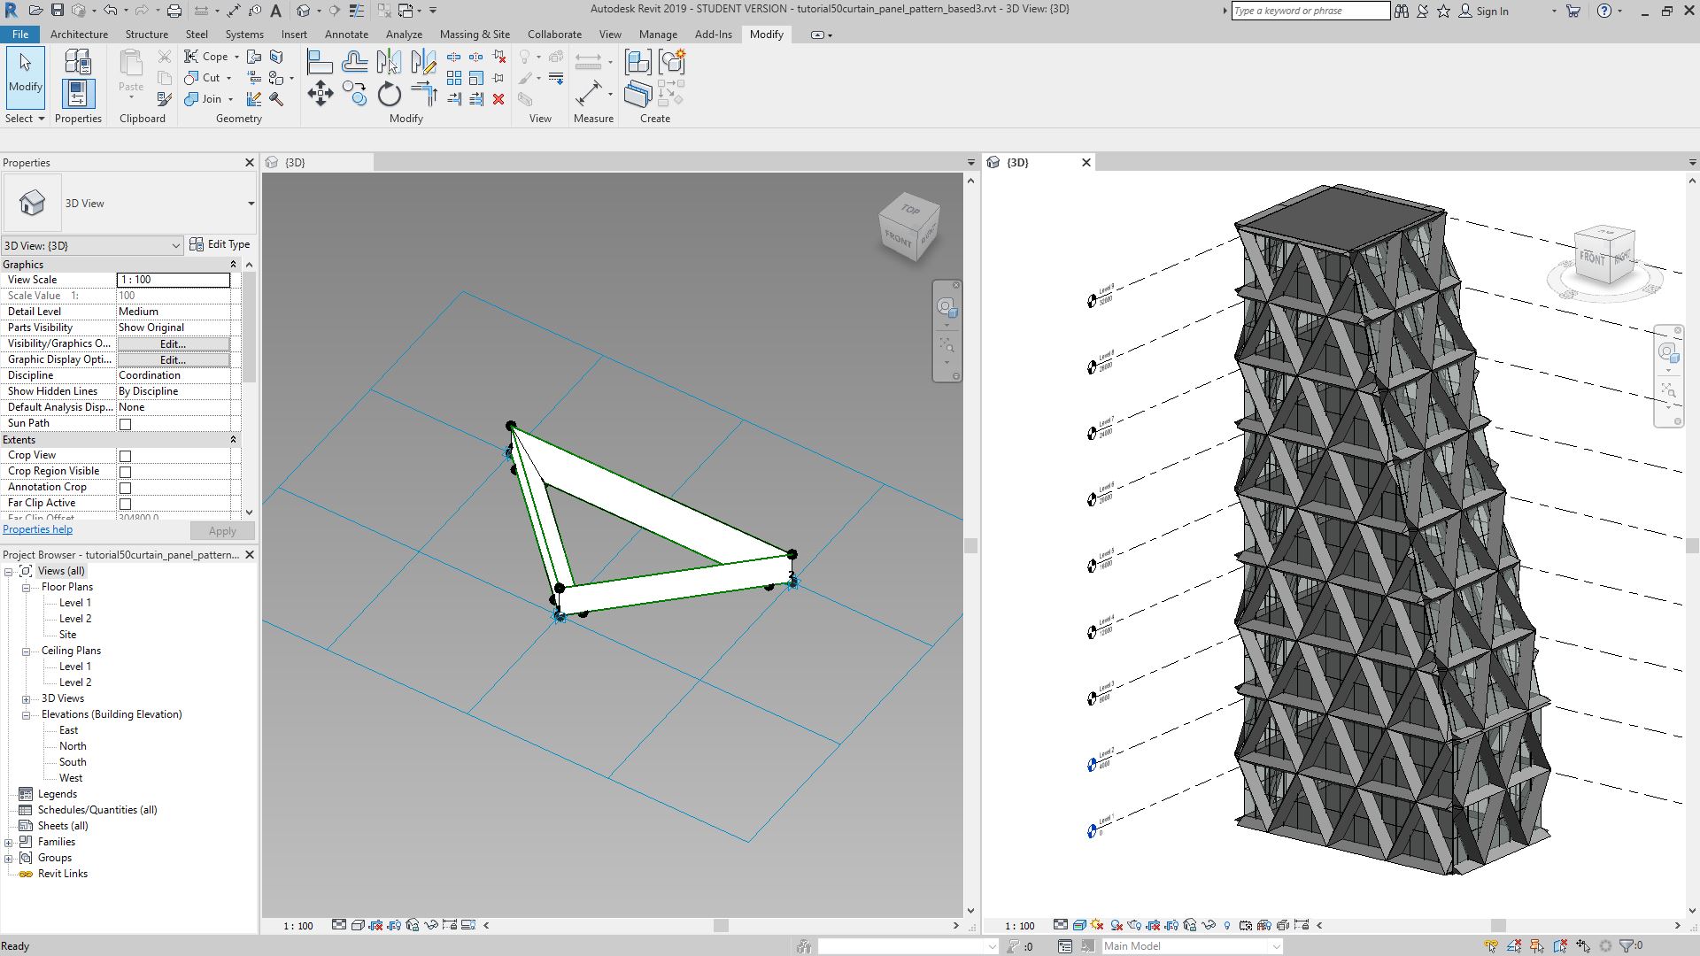
Task: Switch to the Annotate ribbon tab
Action: [346, 35]
